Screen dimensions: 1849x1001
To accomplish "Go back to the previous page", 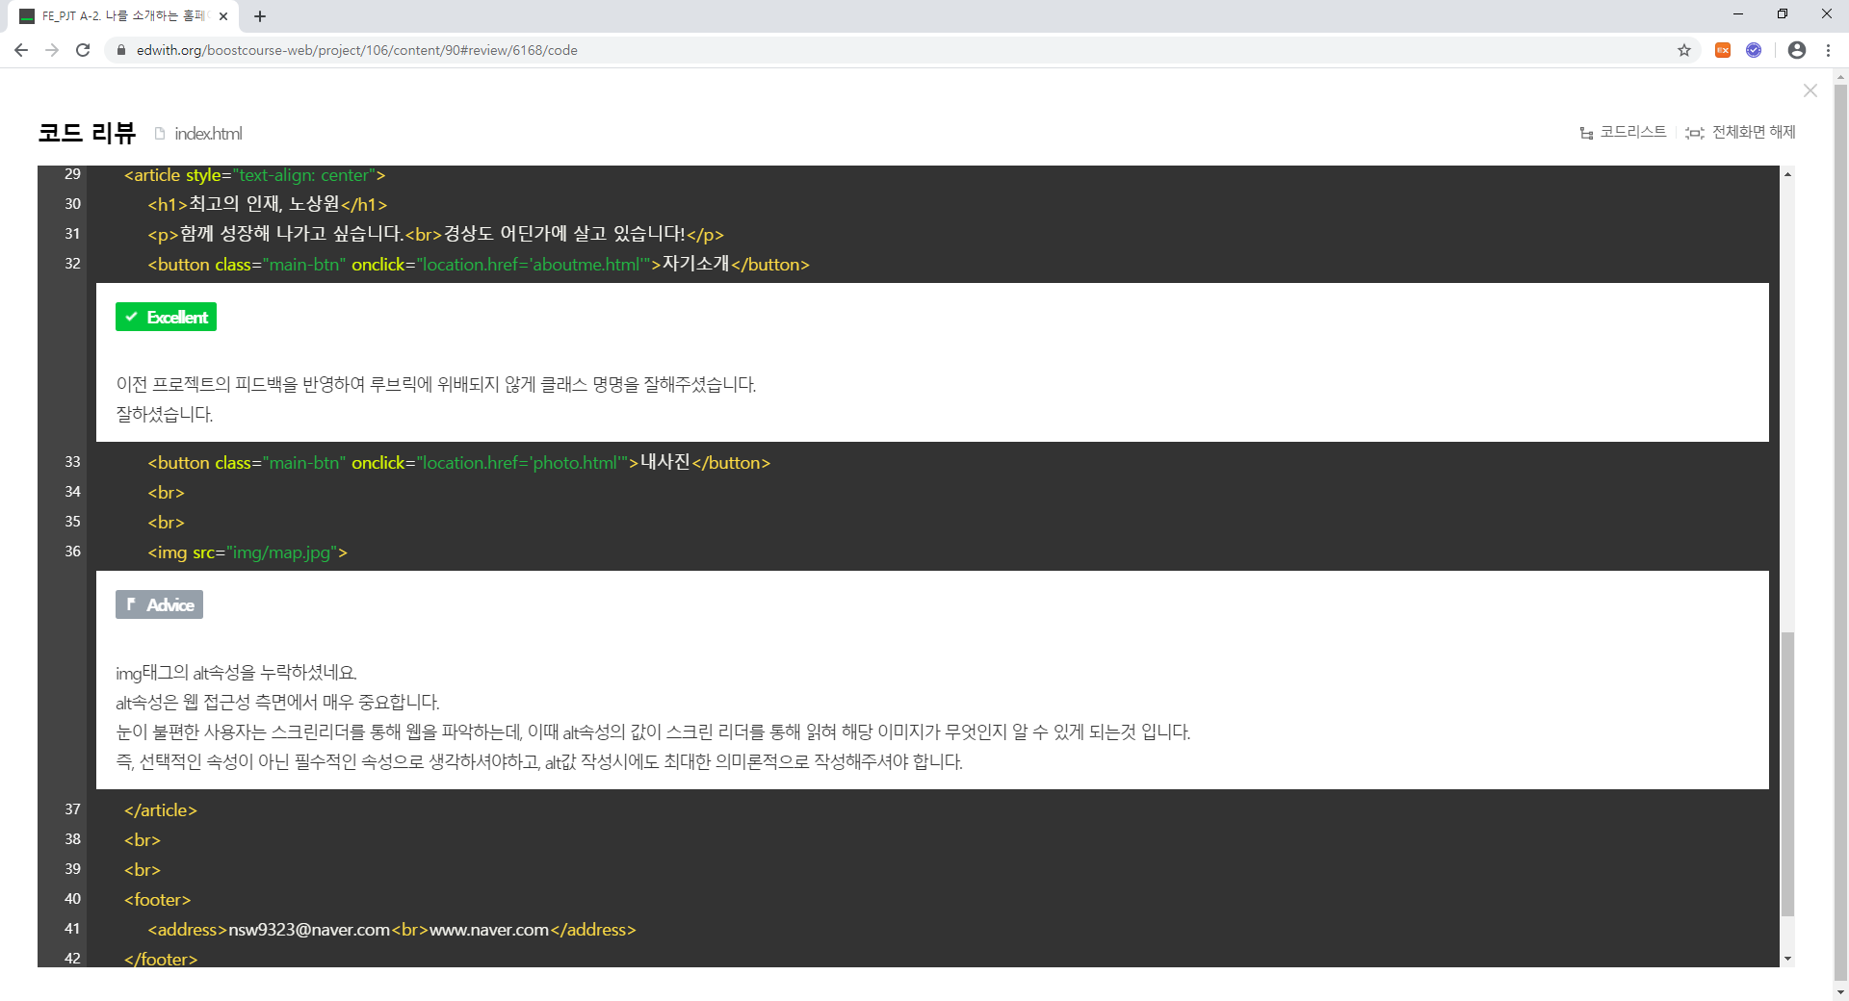I will pos(21,50).
